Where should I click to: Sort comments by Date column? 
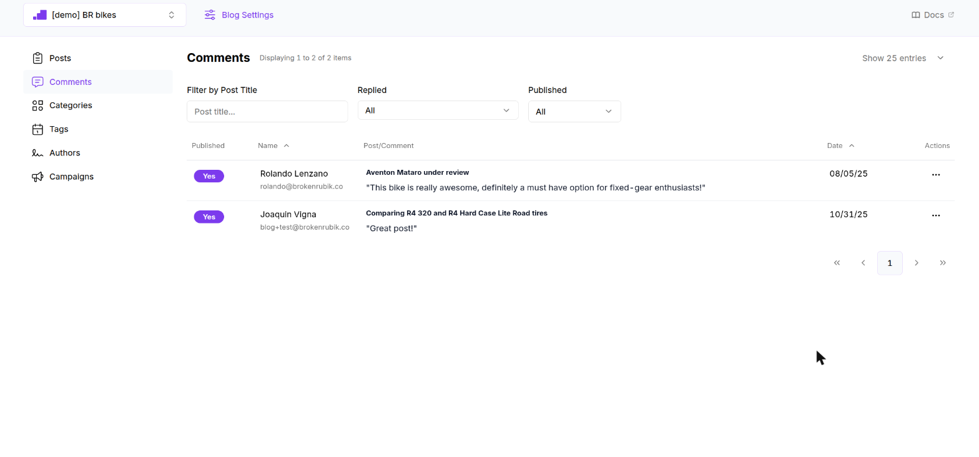[840, 145]
